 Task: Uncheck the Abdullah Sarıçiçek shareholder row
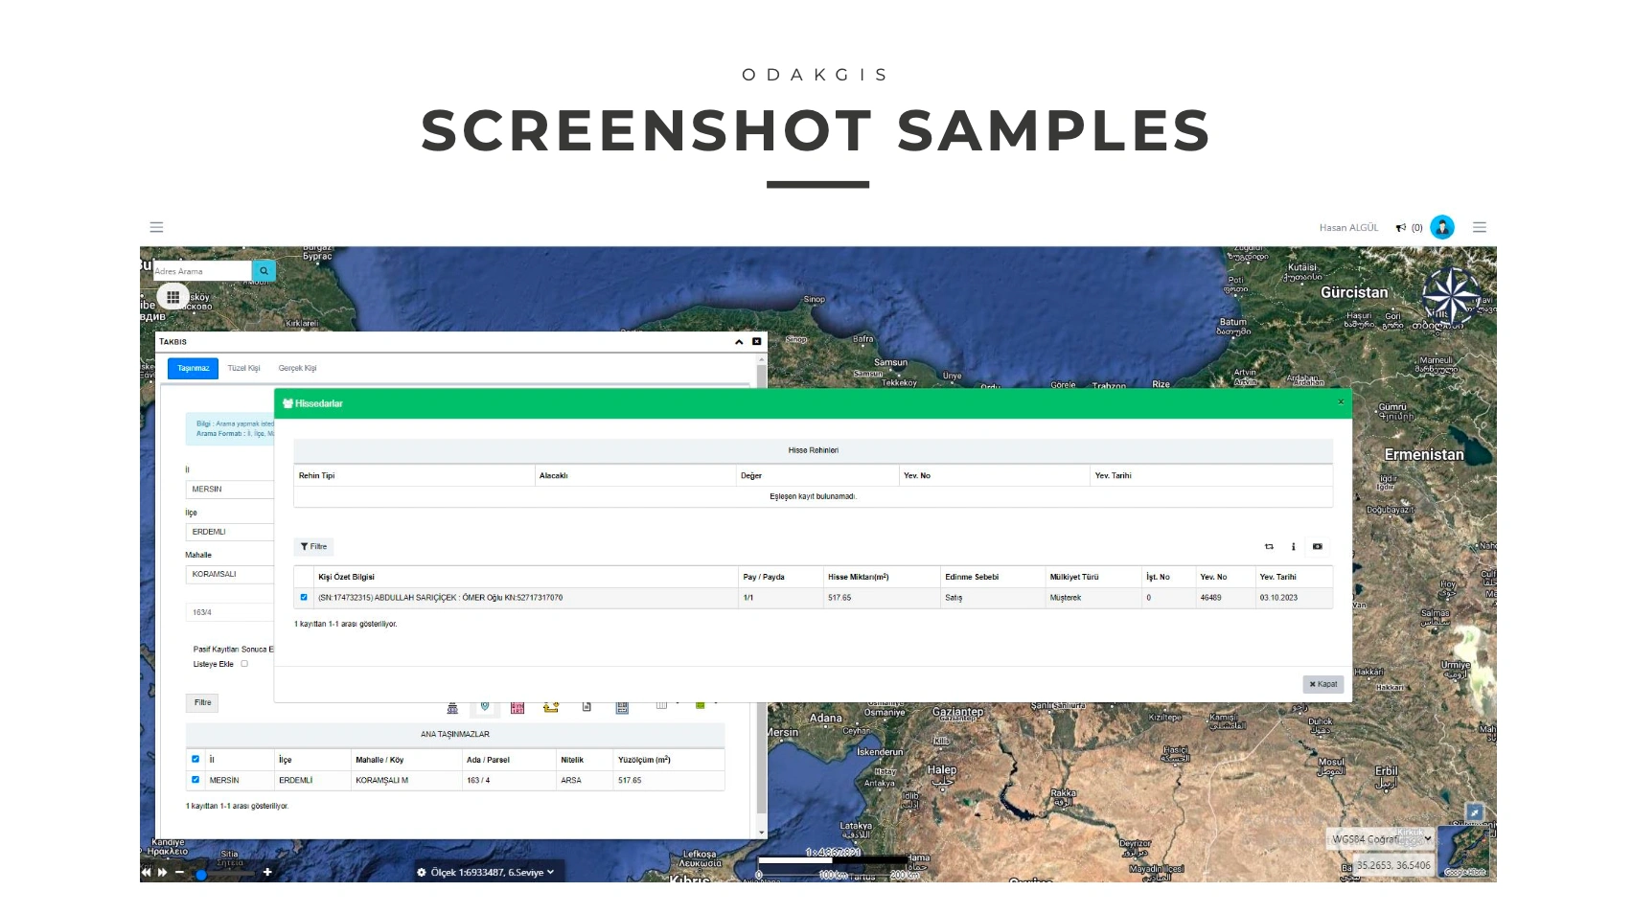304,598
